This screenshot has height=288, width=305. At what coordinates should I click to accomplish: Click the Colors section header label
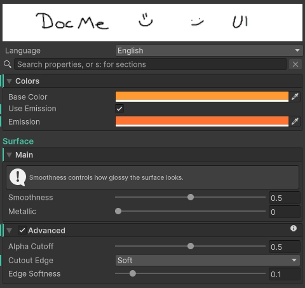[27, 81]
